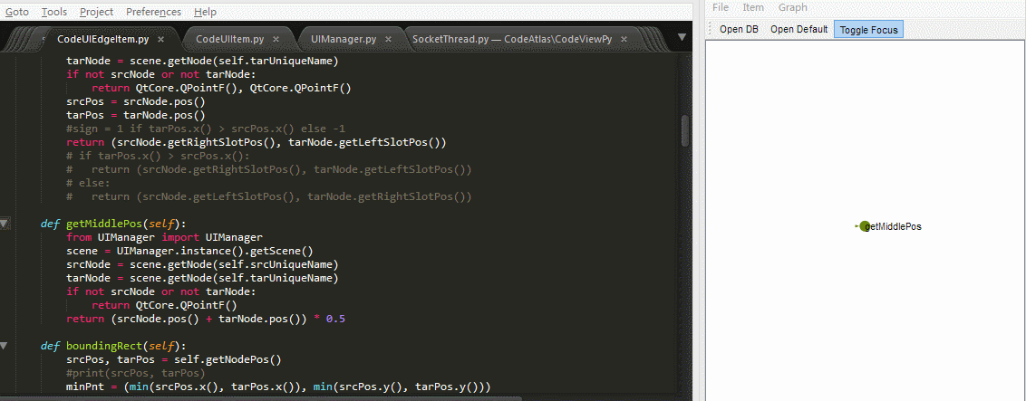Close the SocketThread.py tab

coord(624,39)
